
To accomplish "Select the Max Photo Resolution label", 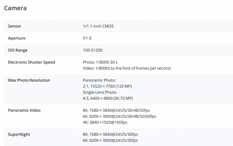I will click(x=29, y=80).
